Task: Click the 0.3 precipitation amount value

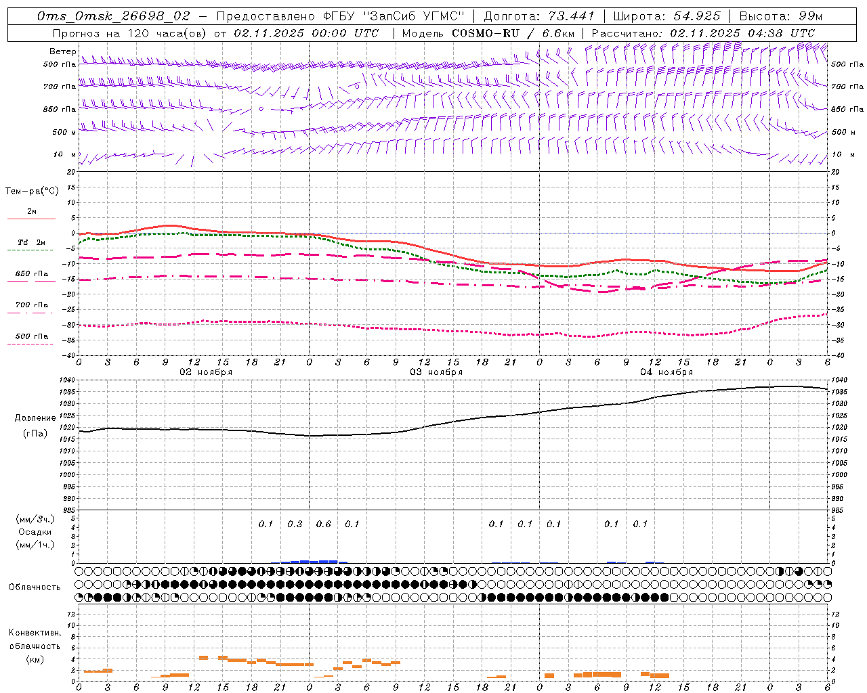Action: [x=295, y=524]
